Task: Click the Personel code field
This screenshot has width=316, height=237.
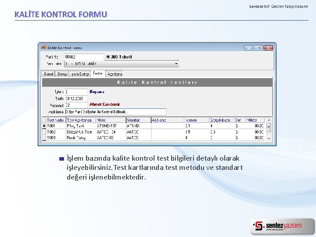Action: click(76, 105)
